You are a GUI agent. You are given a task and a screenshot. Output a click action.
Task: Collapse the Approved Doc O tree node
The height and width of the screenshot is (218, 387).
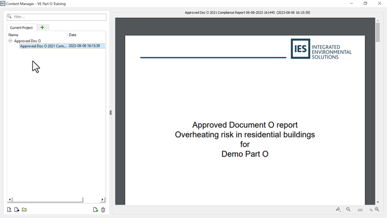click(x=10, y=41)
